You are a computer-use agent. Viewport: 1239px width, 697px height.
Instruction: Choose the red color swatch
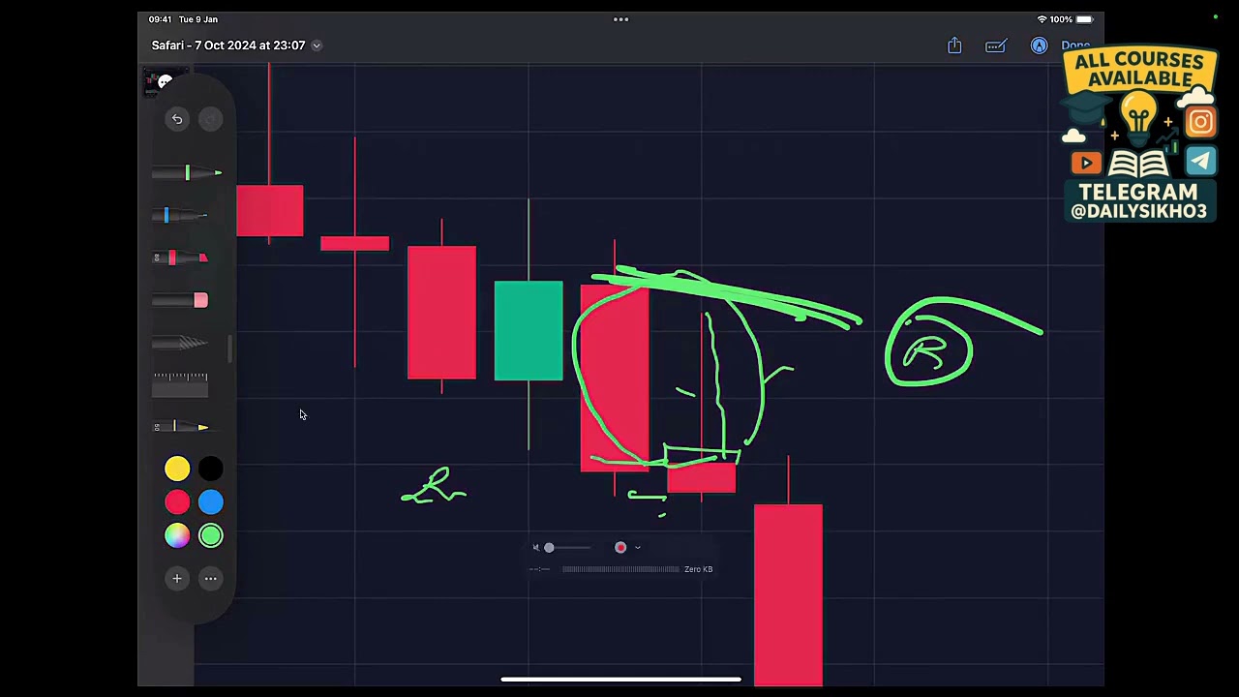click(177, 502)
